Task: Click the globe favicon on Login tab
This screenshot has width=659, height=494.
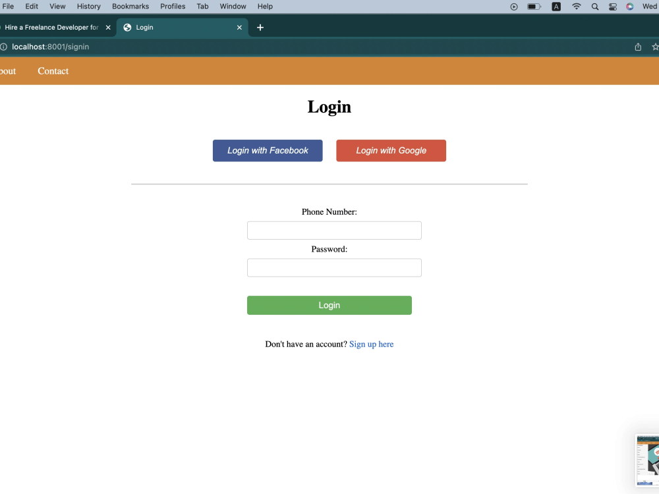Action: tap(127, 27)
